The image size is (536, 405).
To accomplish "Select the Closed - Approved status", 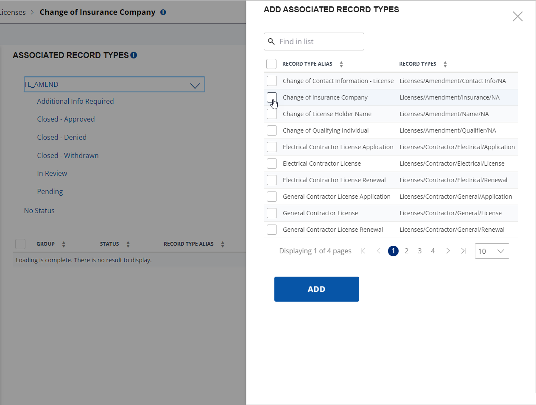I will point(66,119).
